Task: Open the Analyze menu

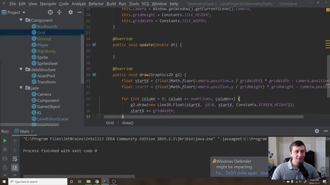Action: click(78, 4)
